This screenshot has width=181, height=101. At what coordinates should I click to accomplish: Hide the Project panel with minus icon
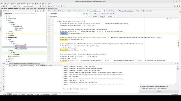tap(46, 11)
